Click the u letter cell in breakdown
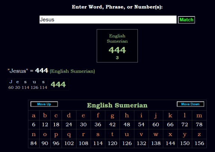 (x=34, y=82)
